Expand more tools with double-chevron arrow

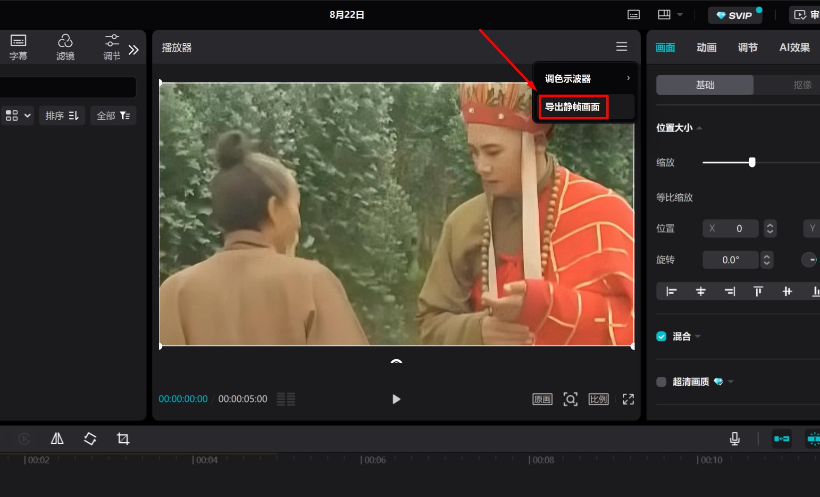tap(134, 50)
